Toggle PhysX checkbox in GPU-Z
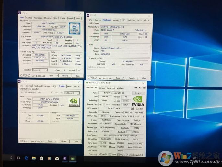 click(118, 155)
